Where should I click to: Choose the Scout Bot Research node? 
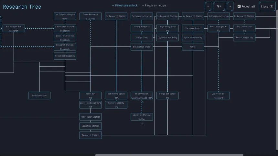tap(65, 56)
